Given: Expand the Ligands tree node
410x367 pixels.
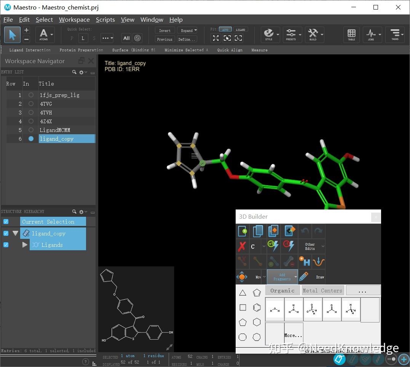Looking at the screenshot, I should tap(25, 245).
